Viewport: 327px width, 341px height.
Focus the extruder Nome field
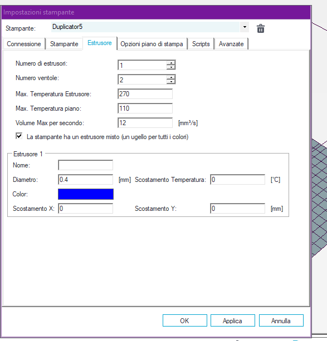85,165
